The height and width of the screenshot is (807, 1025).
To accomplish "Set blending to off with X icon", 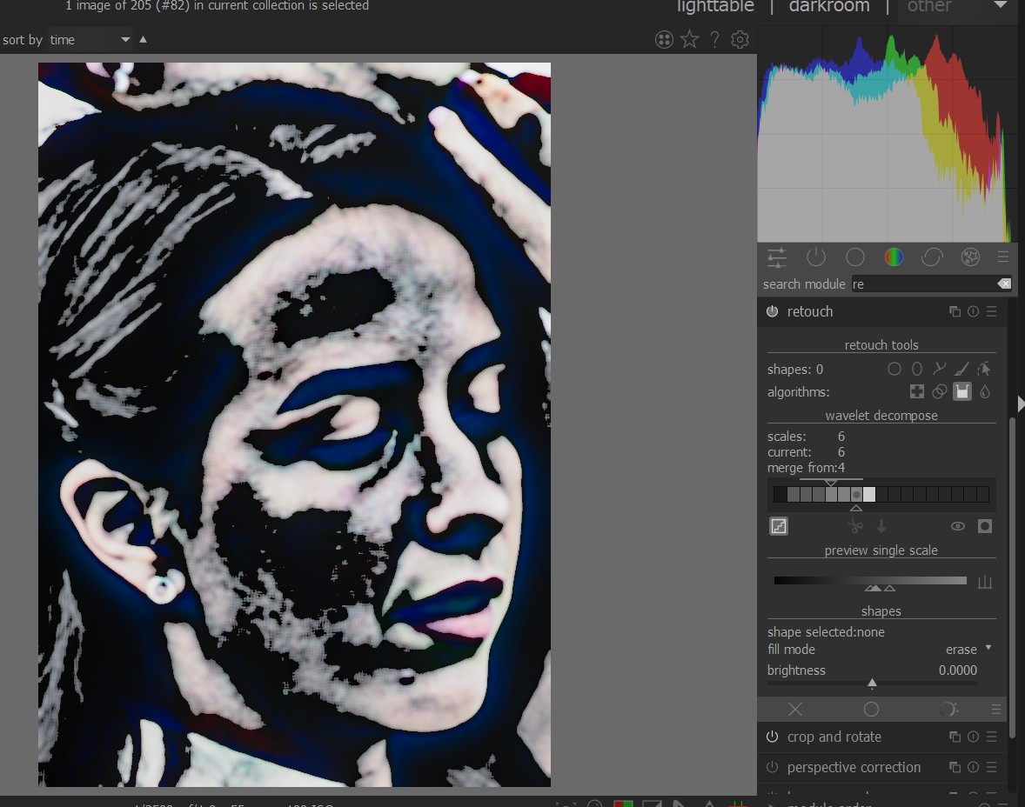I will click(x=795, y=709).
